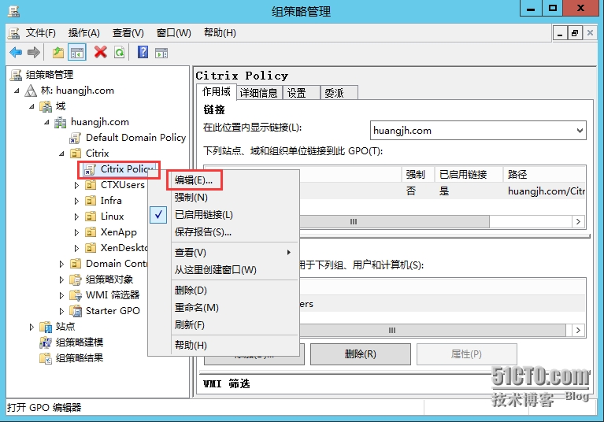Click the 删除(R) button

tap(360, 354)
